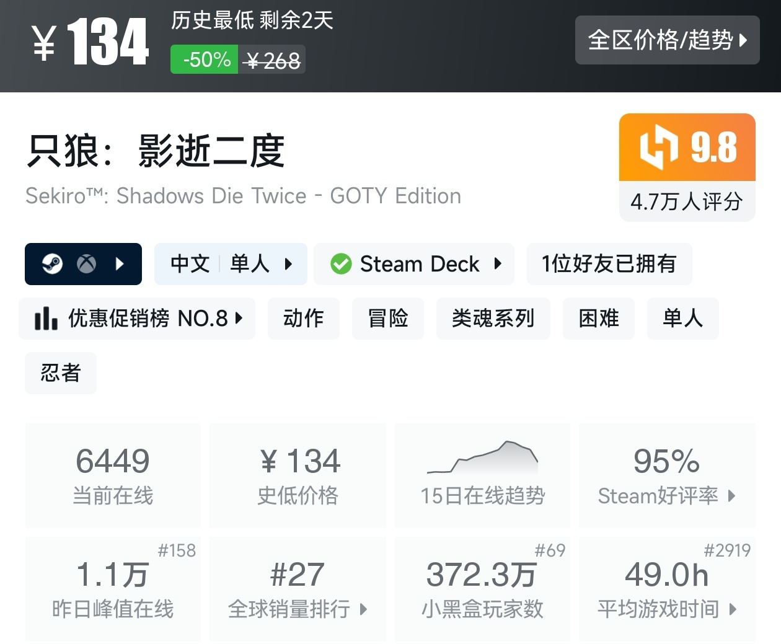781x644 pixels.
Task: View Steam好评率 95% details
Action: [x=667, y=476]
